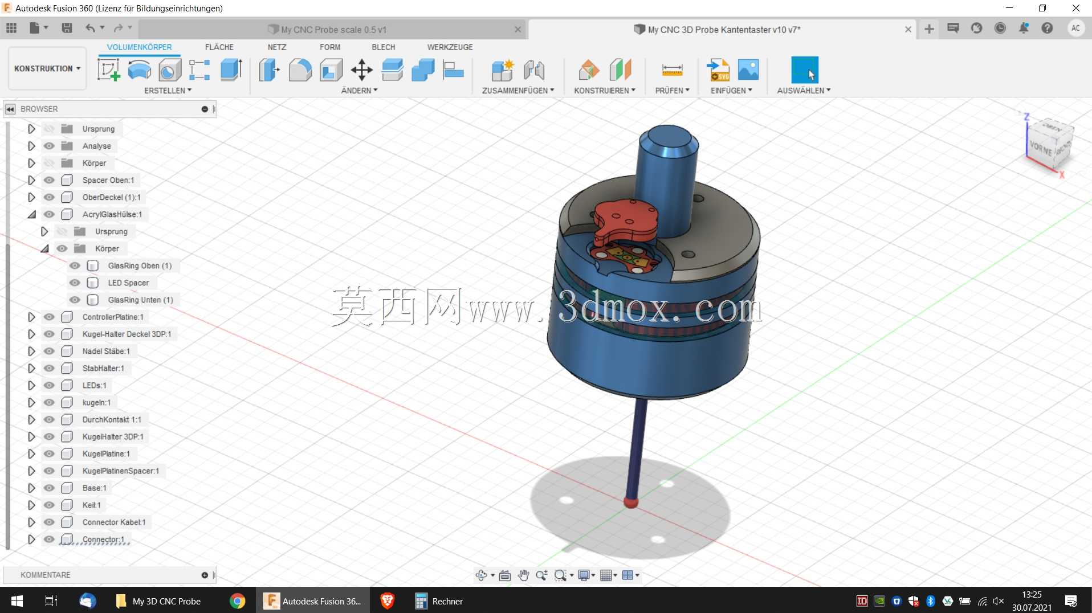Switch to the NETZ tab
Viewport: 1092px width, 613px height.
pyautogui.click(x=277, y=47)
